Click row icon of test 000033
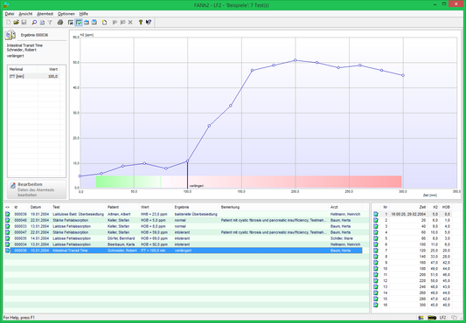This screenshot has height=323, width=466. coord(7,226)
